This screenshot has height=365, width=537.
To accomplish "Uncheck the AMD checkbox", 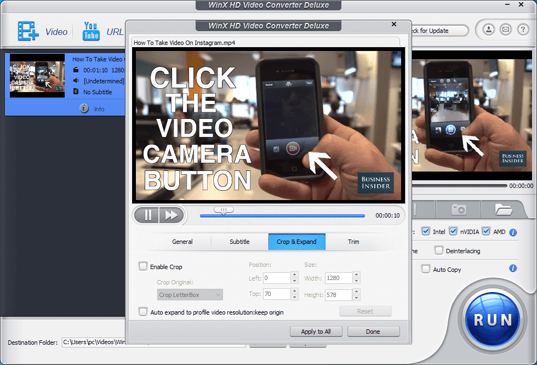I will [x=486, y=231].
